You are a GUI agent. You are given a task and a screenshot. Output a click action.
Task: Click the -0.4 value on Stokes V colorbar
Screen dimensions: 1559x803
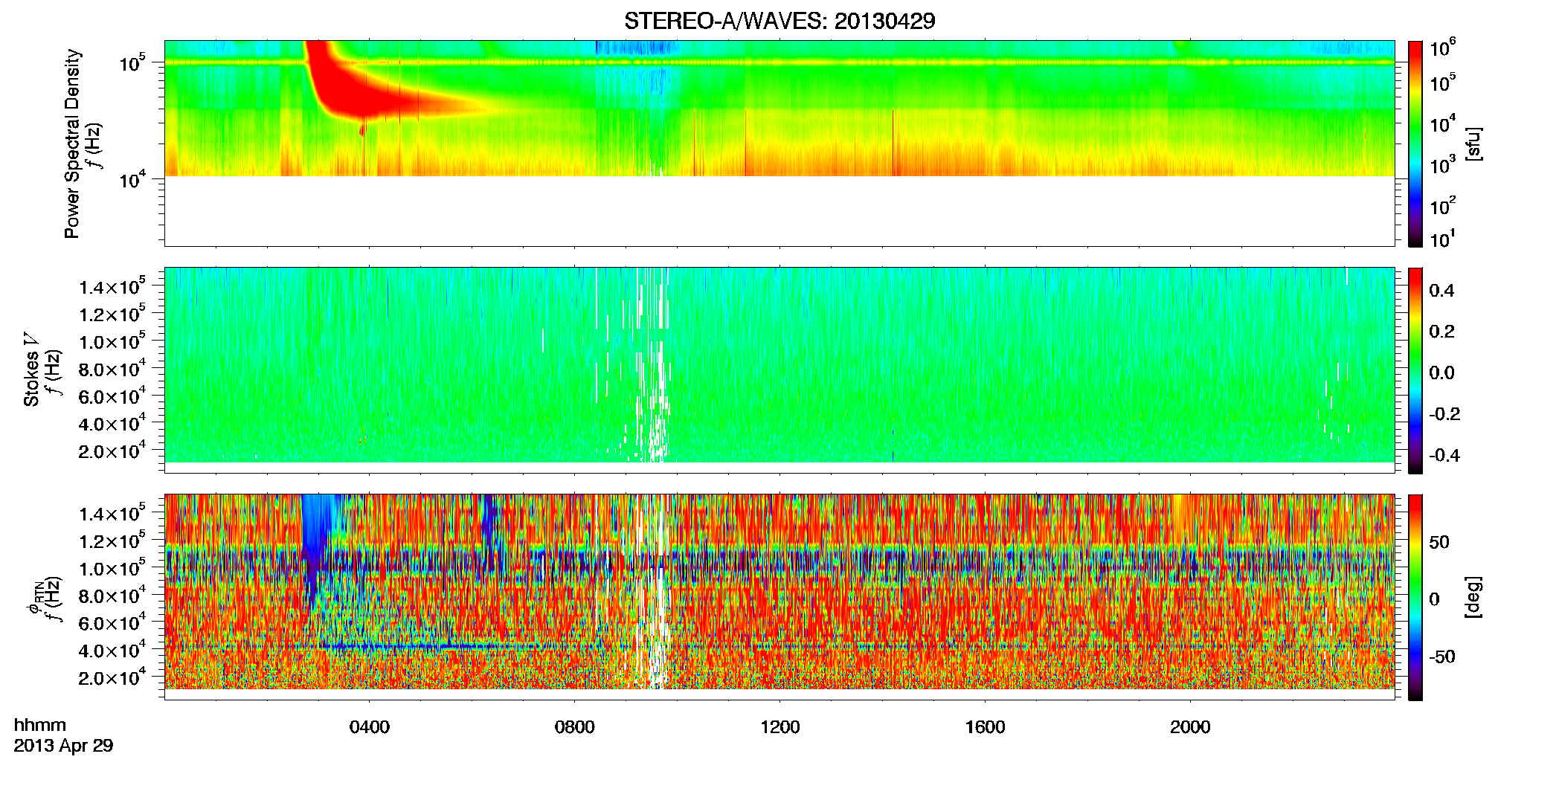pyautogui.click(x=1444, y=455)
